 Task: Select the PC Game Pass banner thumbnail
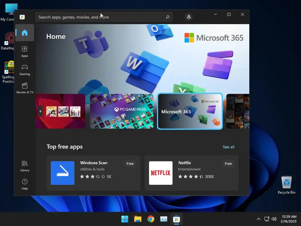tap(122, 111)
